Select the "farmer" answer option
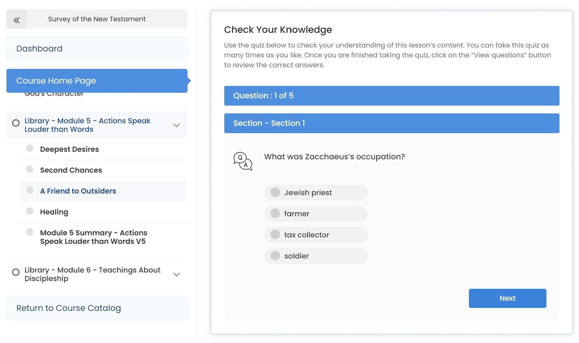This screenshot has height=343, width=579. point(275,213)
